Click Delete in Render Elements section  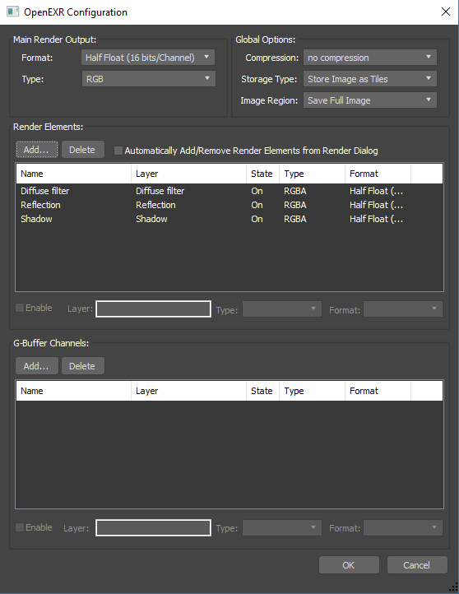point(82,150)
